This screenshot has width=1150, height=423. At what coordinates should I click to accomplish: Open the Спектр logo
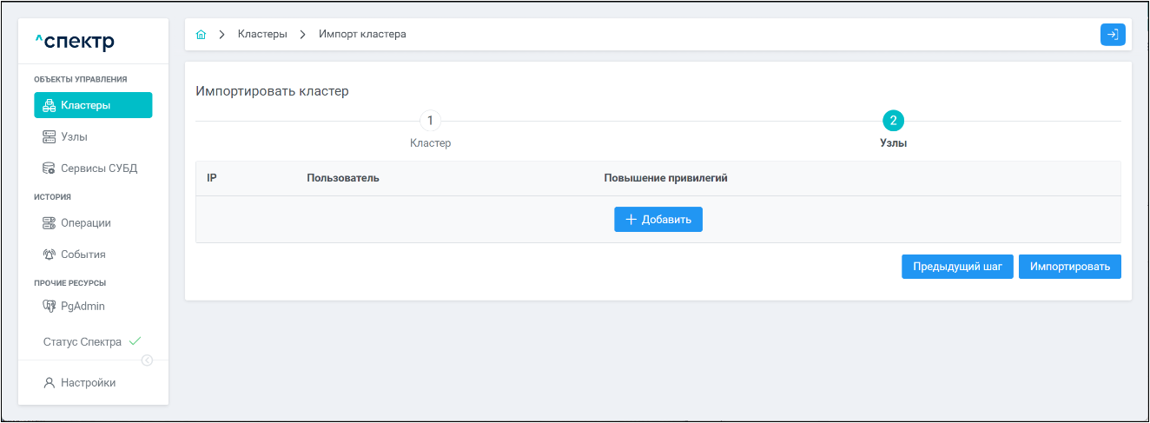coord(75,42)
